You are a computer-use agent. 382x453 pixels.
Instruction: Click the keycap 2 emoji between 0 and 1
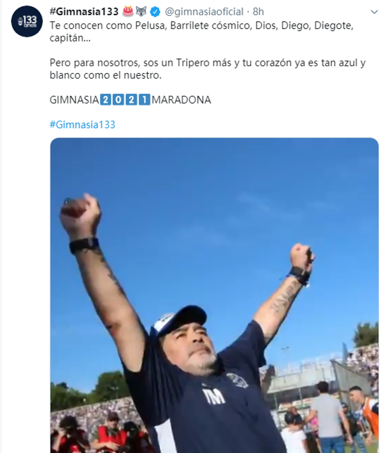(132, 100)
